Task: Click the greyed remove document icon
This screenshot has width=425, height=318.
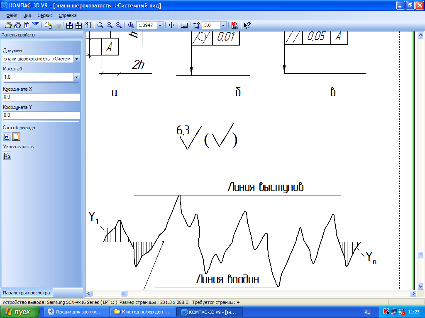Action: tap(57, 25)
